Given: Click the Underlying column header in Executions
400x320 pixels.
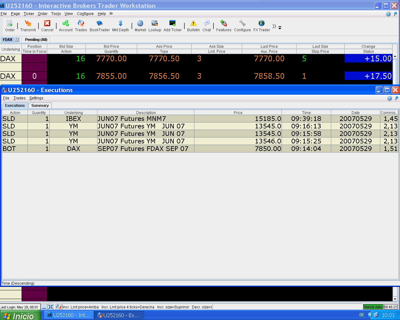Looking at the screenshot, I should 73,112.
